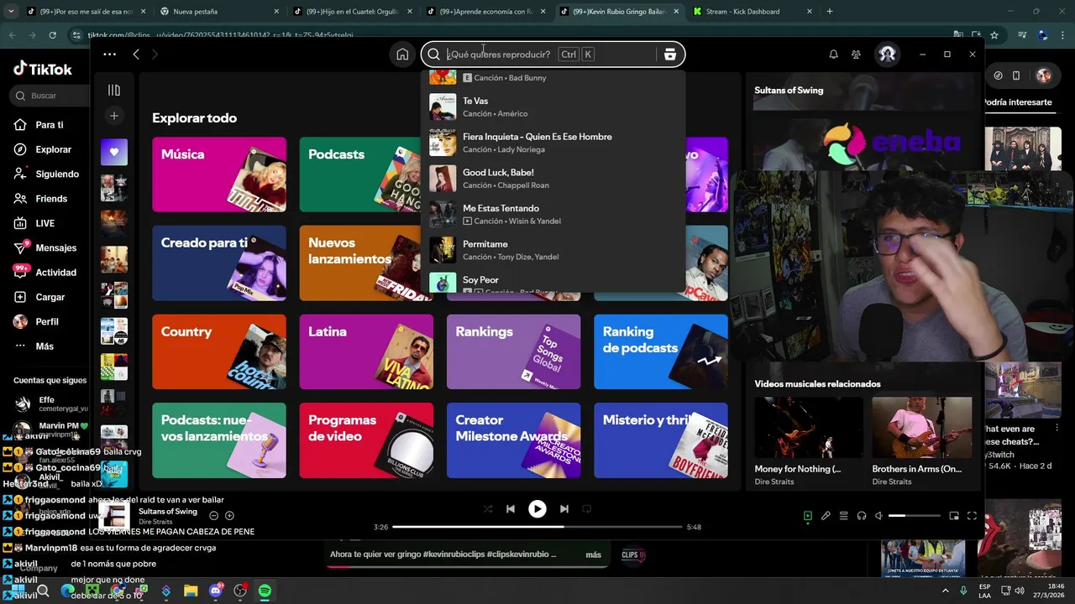1075x604 pixels.
Task: Switch to Hijo en el Cuartel tab
Action: click(353, 12)
